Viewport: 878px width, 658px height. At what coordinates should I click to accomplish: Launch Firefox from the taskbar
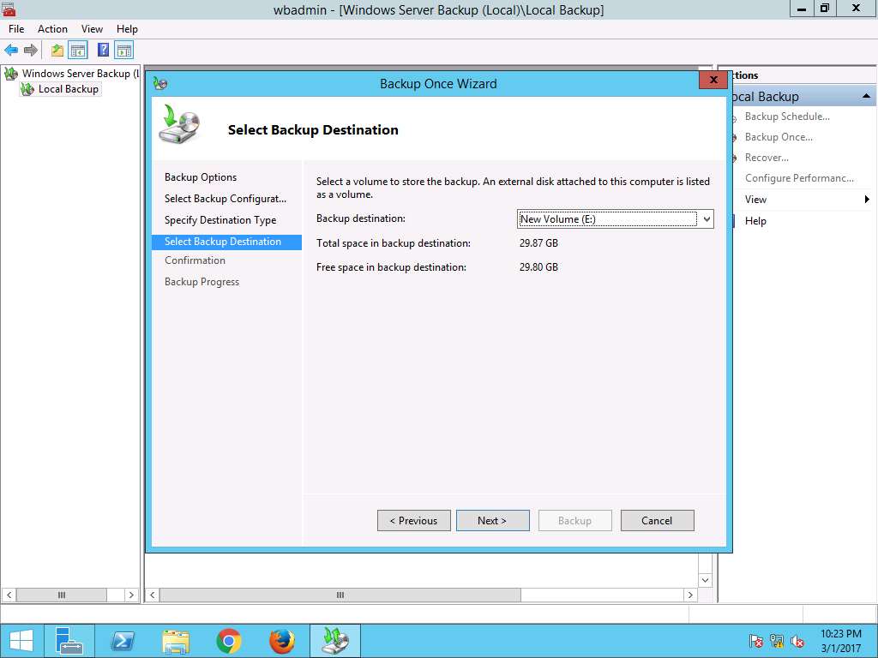[x=281, y=641]
